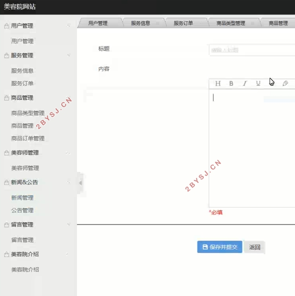295x296 pixels.
Task: Open 用户管理 sub-item in the sidebar
Action: [x=22, y=41]
